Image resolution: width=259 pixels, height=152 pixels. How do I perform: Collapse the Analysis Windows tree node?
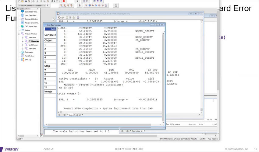(19, 34)
